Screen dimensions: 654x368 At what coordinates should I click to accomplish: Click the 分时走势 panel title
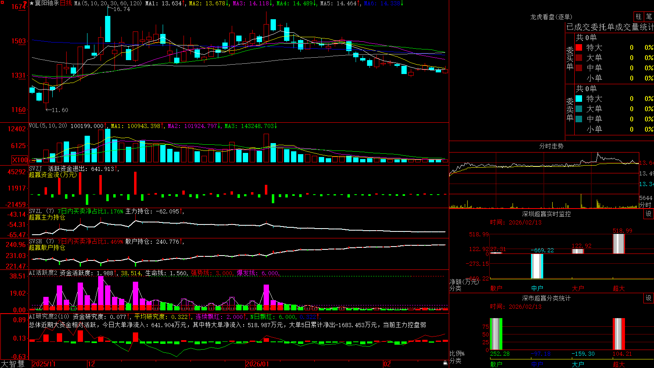point(551,146)
